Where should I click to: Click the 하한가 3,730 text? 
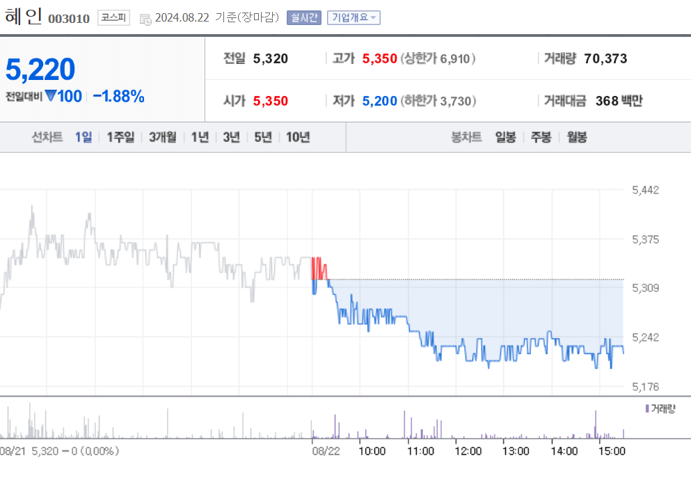click(x=438, y=101)
